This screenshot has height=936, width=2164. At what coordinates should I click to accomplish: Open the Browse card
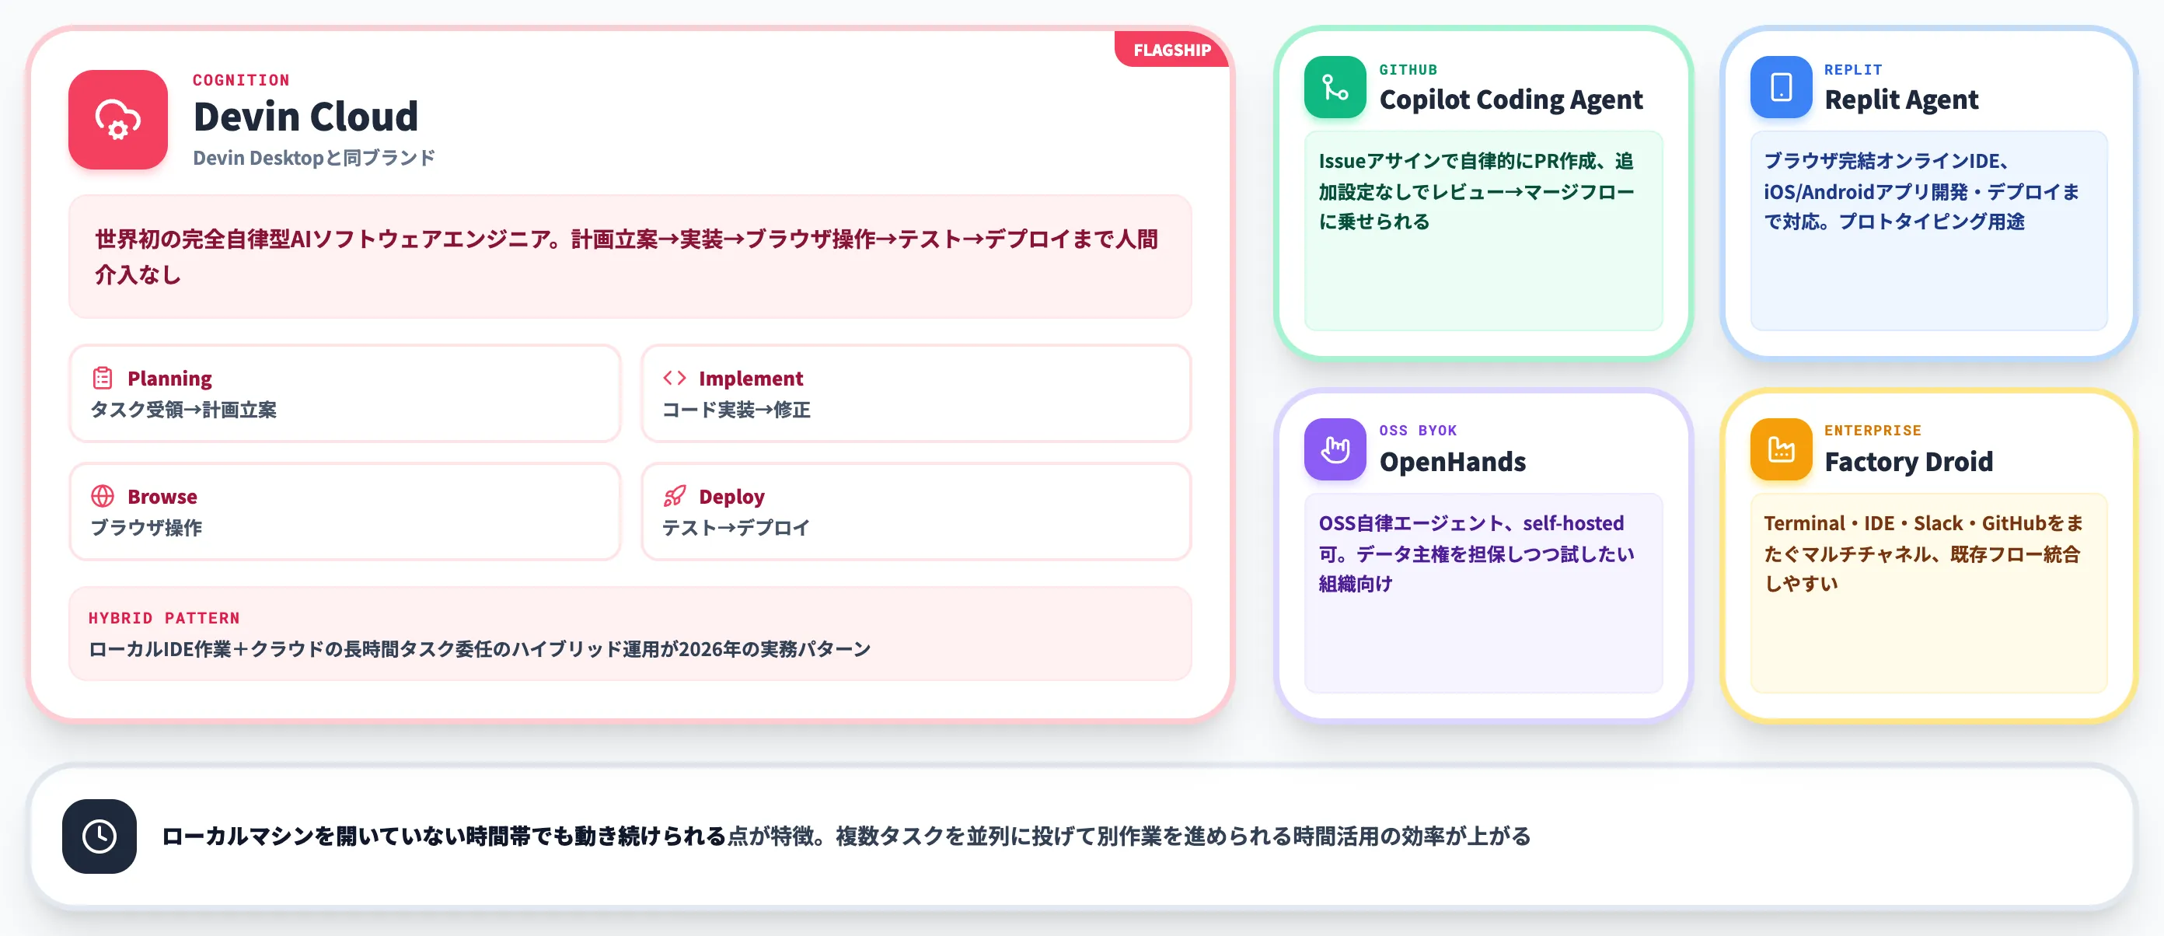(344, 512)
